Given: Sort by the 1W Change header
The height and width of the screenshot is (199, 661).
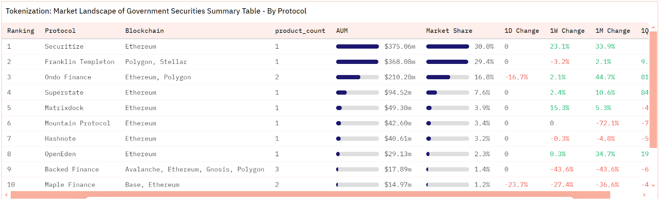Looking at the screenshot, I should click(567, 31).
